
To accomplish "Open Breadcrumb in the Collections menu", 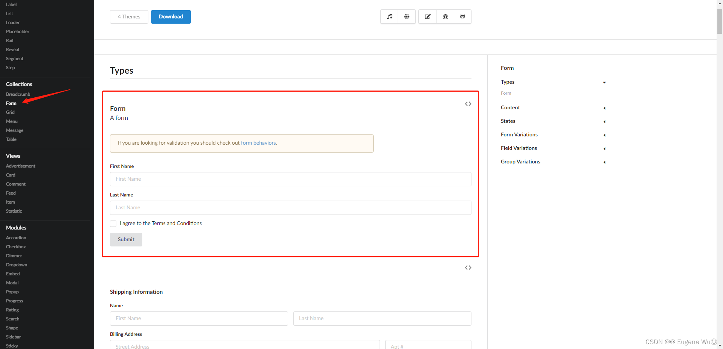I will pos(18,94).
